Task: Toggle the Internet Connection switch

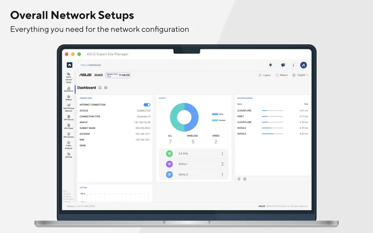Action: pyautogui.click(x=147, y=105)
